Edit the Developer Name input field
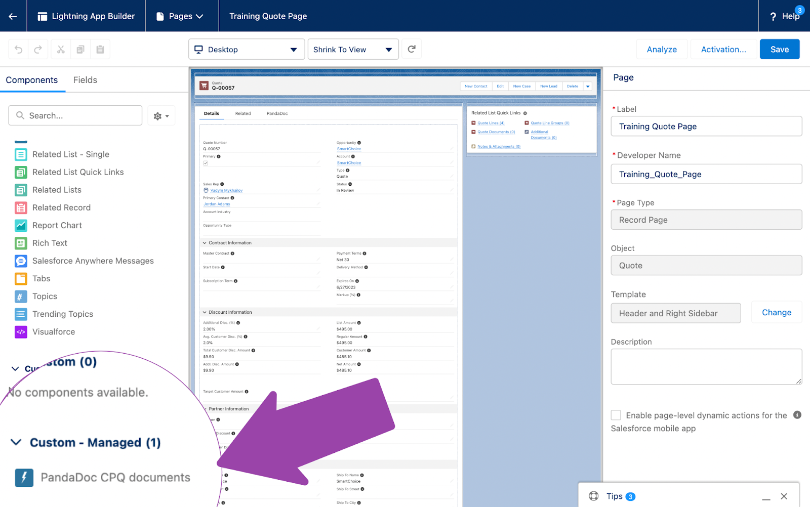This screenshot has width=810, height=507. click(706, 174)
